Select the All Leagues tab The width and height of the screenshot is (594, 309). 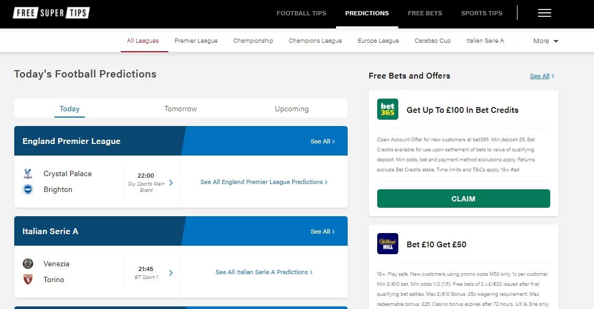click(x=143, y=41)
